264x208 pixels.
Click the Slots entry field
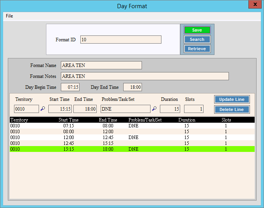tap(194, 109)
